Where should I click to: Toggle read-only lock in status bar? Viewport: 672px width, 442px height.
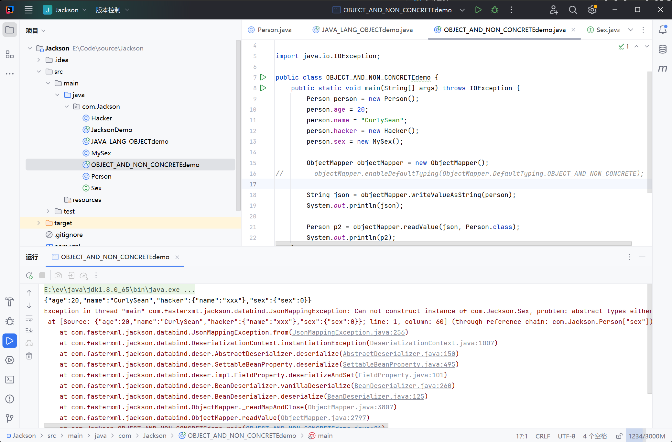619,436
